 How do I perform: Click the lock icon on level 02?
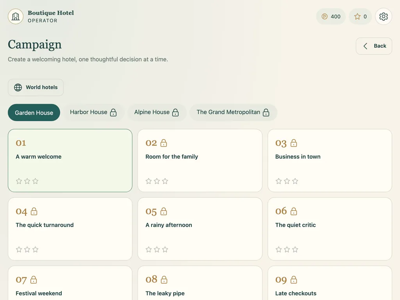pyautogui.click(x=164, y=143)
